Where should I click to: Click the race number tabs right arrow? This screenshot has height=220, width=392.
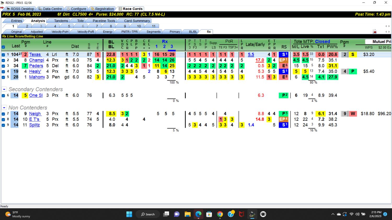click(x=389, y=26)
